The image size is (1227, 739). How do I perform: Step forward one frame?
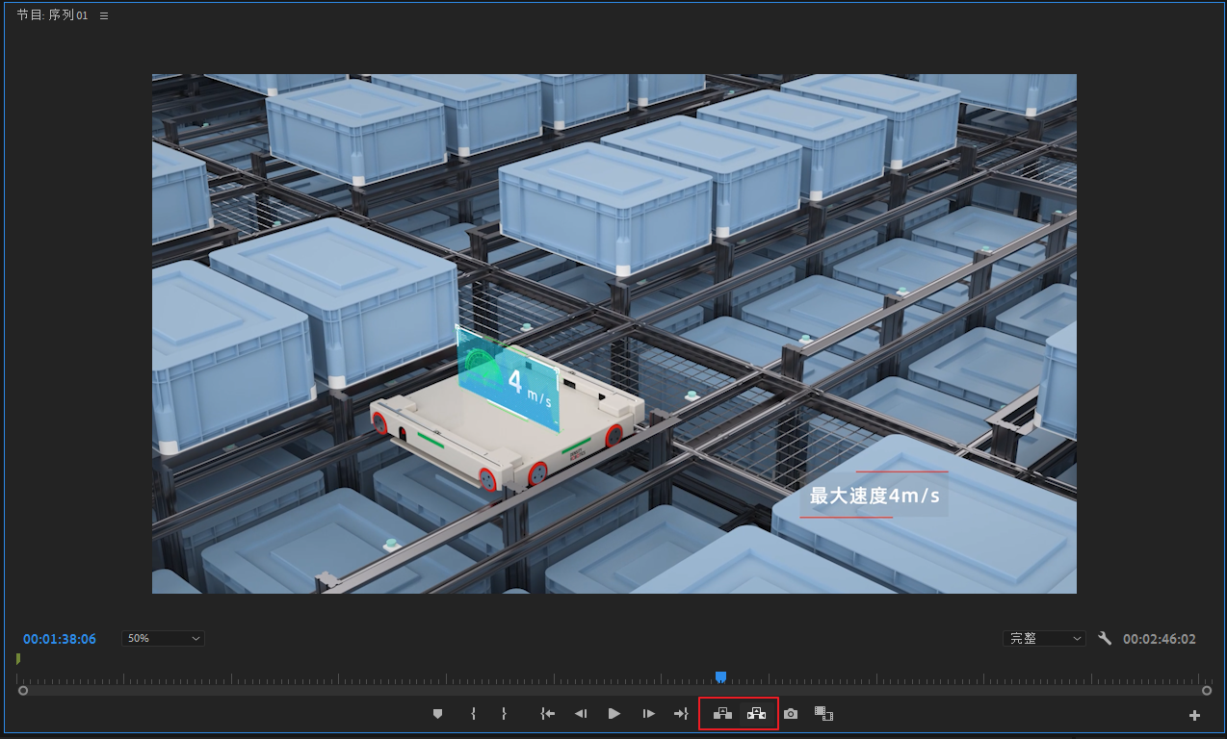coord(648,714)
